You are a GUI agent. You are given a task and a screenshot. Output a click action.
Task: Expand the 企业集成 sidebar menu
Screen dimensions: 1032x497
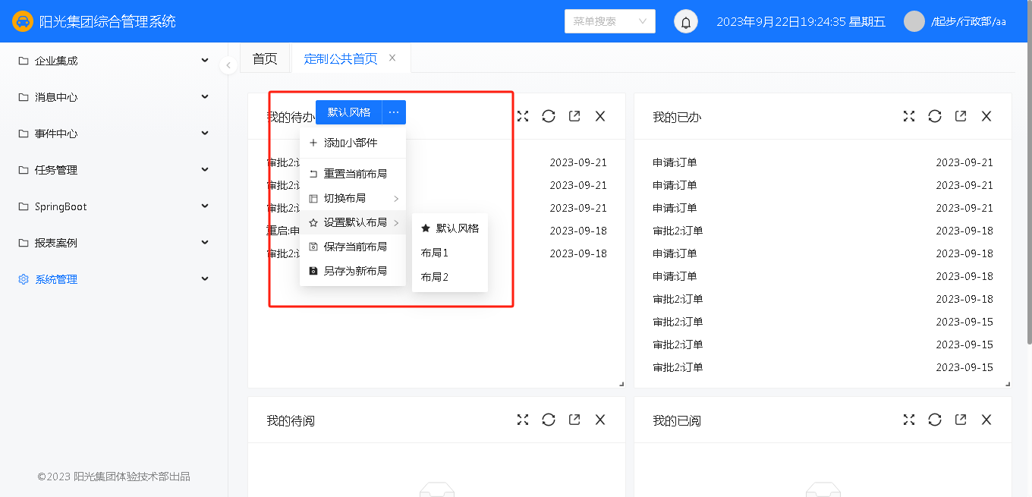point(114,61)
